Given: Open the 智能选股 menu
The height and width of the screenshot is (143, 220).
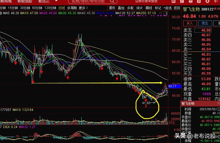Looking at the screenshot, I should tap(25, 1).
